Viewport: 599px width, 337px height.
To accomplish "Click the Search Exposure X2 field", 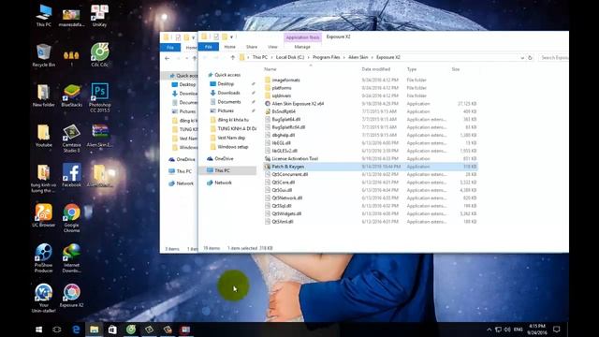I will pyautogui.click(x=553, y=58).
